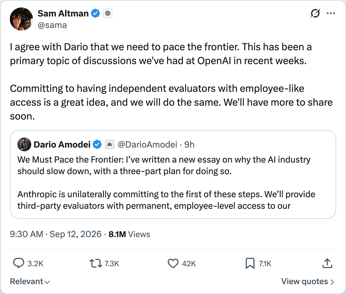Open View quotes link

[308, 282]
